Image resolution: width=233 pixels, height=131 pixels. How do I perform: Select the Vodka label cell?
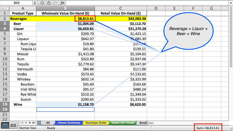(x=23, y=74)
